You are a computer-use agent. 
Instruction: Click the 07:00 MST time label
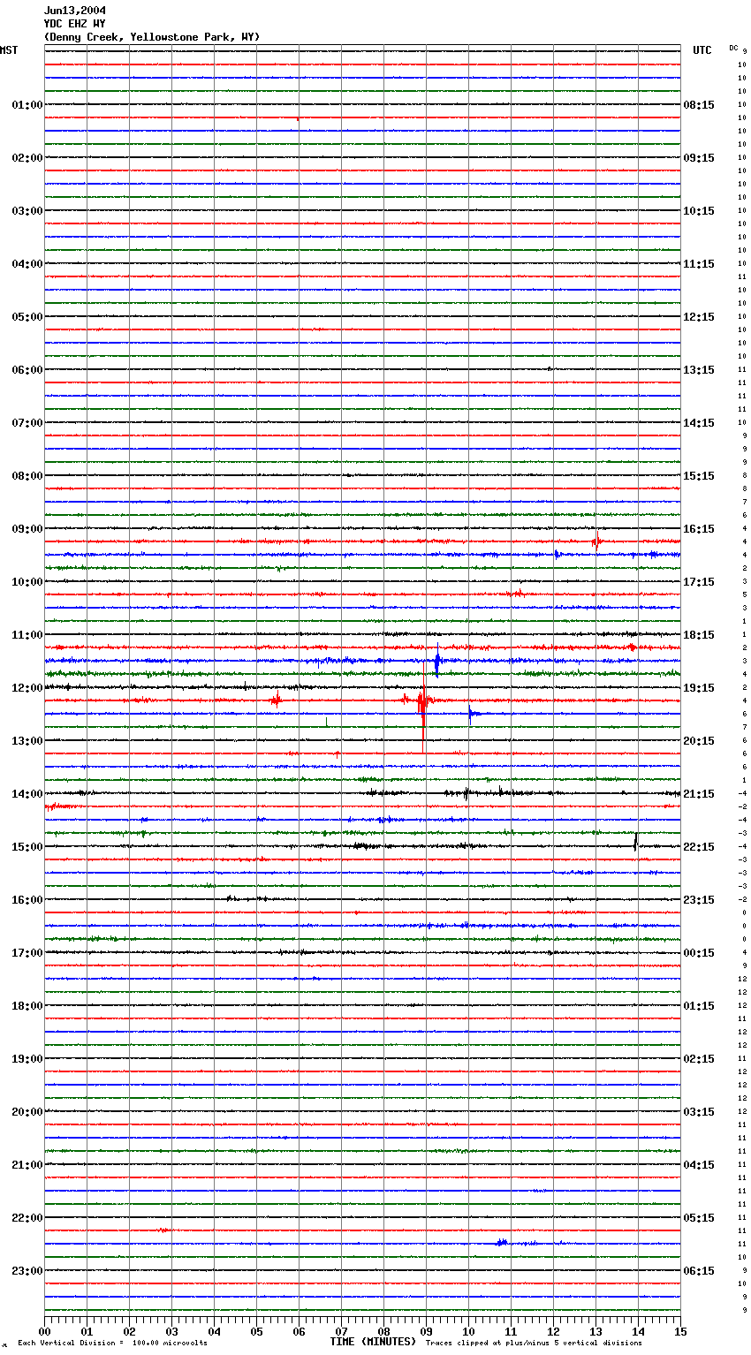tap(27, 423)
